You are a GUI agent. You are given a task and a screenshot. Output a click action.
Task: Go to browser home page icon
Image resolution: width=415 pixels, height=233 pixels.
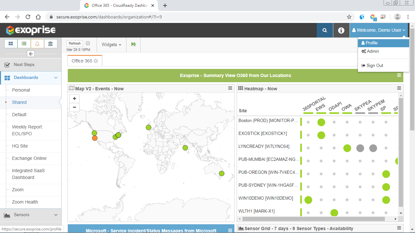38,17
